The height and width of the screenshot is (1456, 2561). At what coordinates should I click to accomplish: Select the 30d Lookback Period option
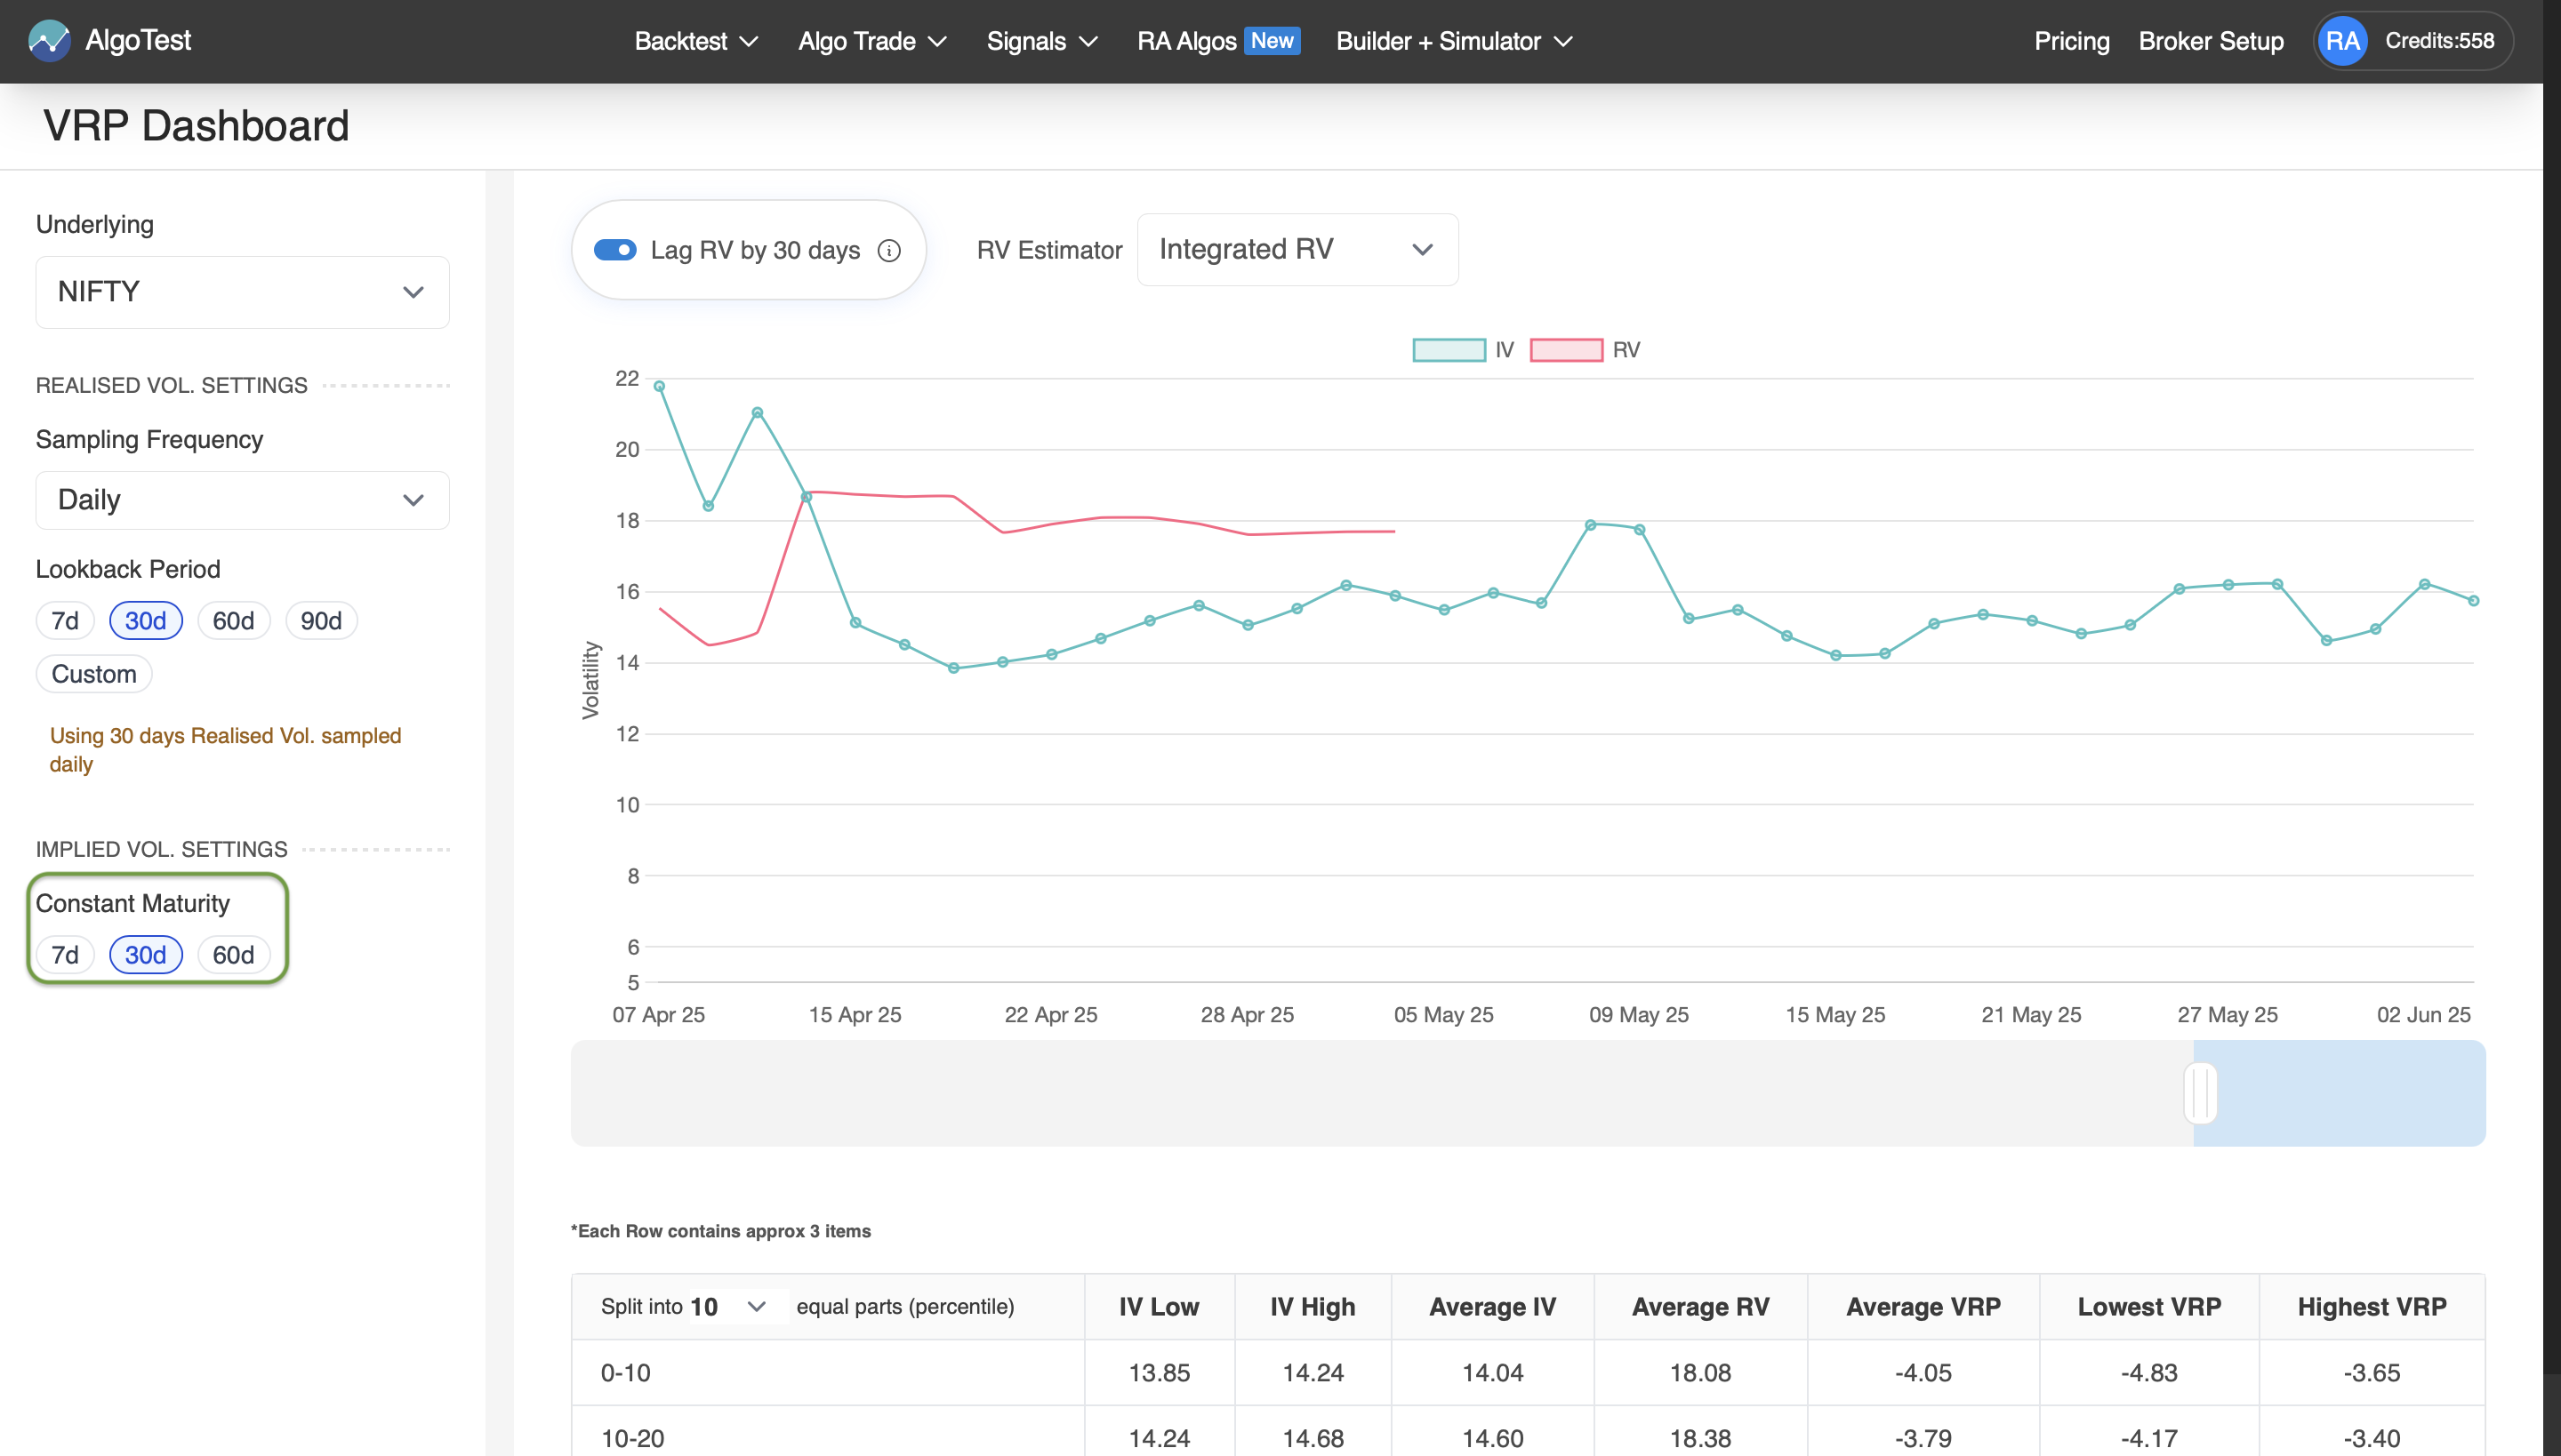(x=145, y=620)
